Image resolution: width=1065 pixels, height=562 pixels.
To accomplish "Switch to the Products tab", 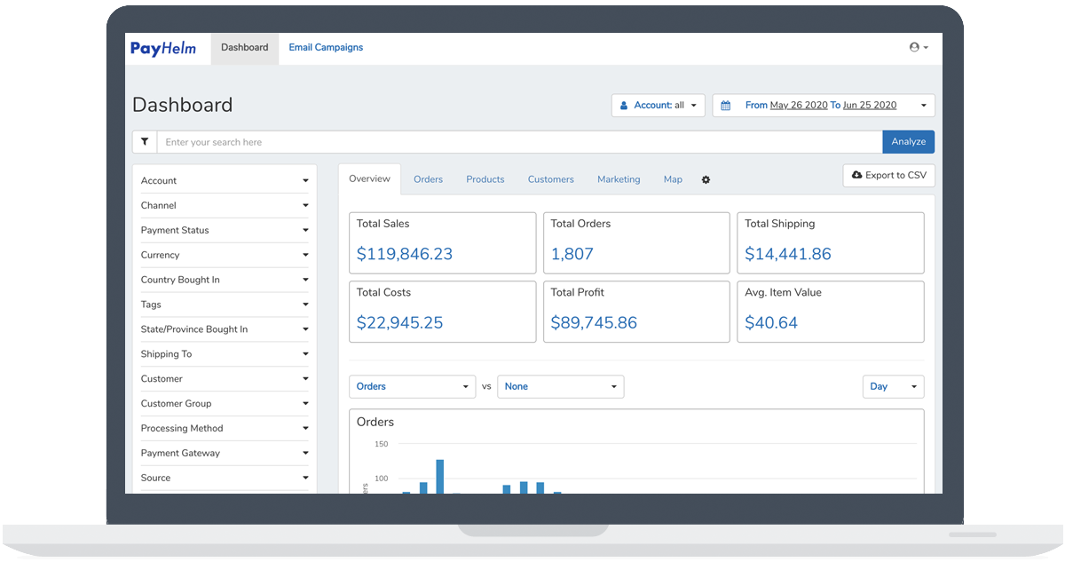I will [485, 179].
